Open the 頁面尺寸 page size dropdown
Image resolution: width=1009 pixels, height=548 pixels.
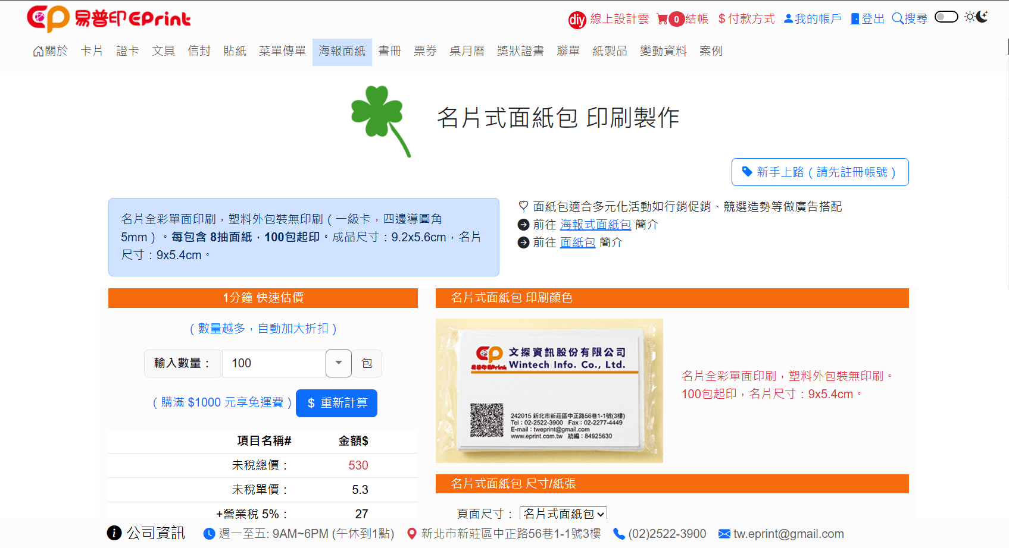coord(563,514)
